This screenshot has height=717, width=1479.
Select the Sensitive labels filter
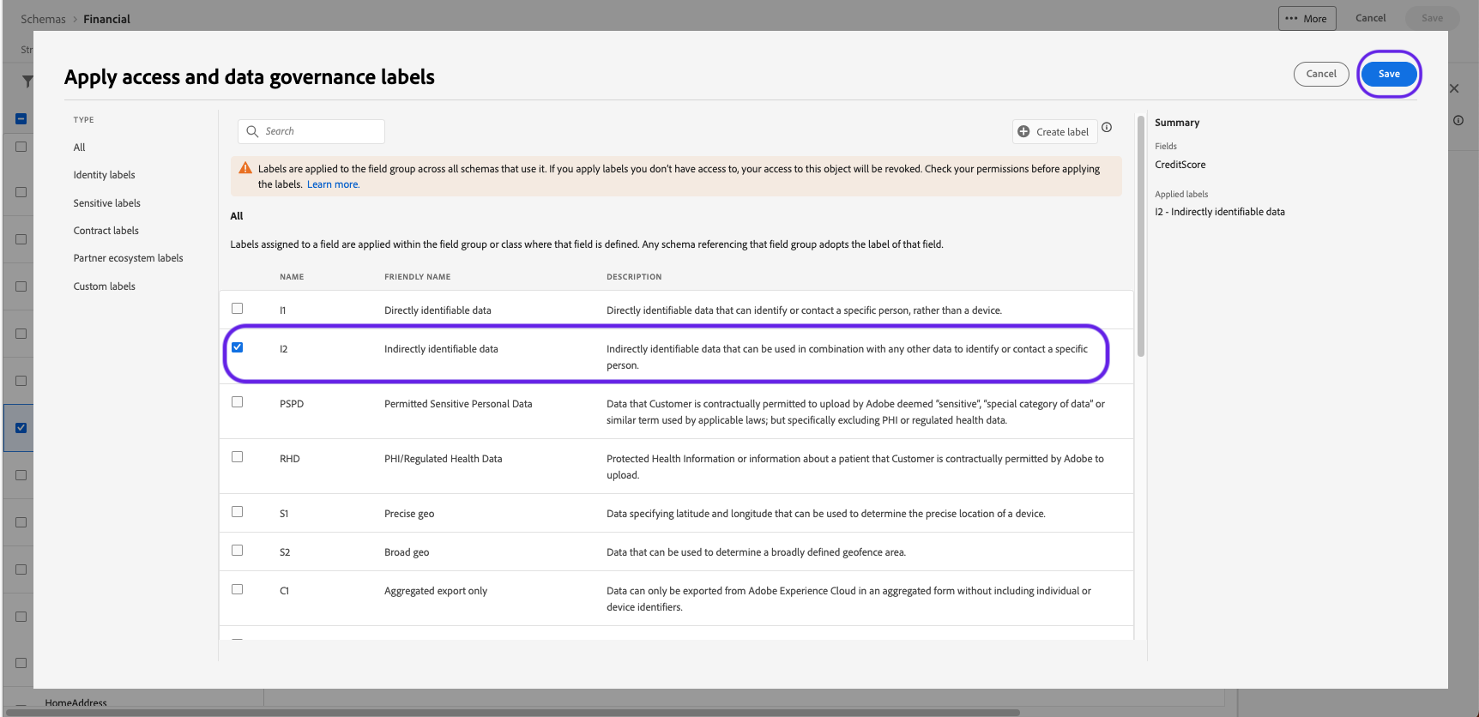coord(107,203)
